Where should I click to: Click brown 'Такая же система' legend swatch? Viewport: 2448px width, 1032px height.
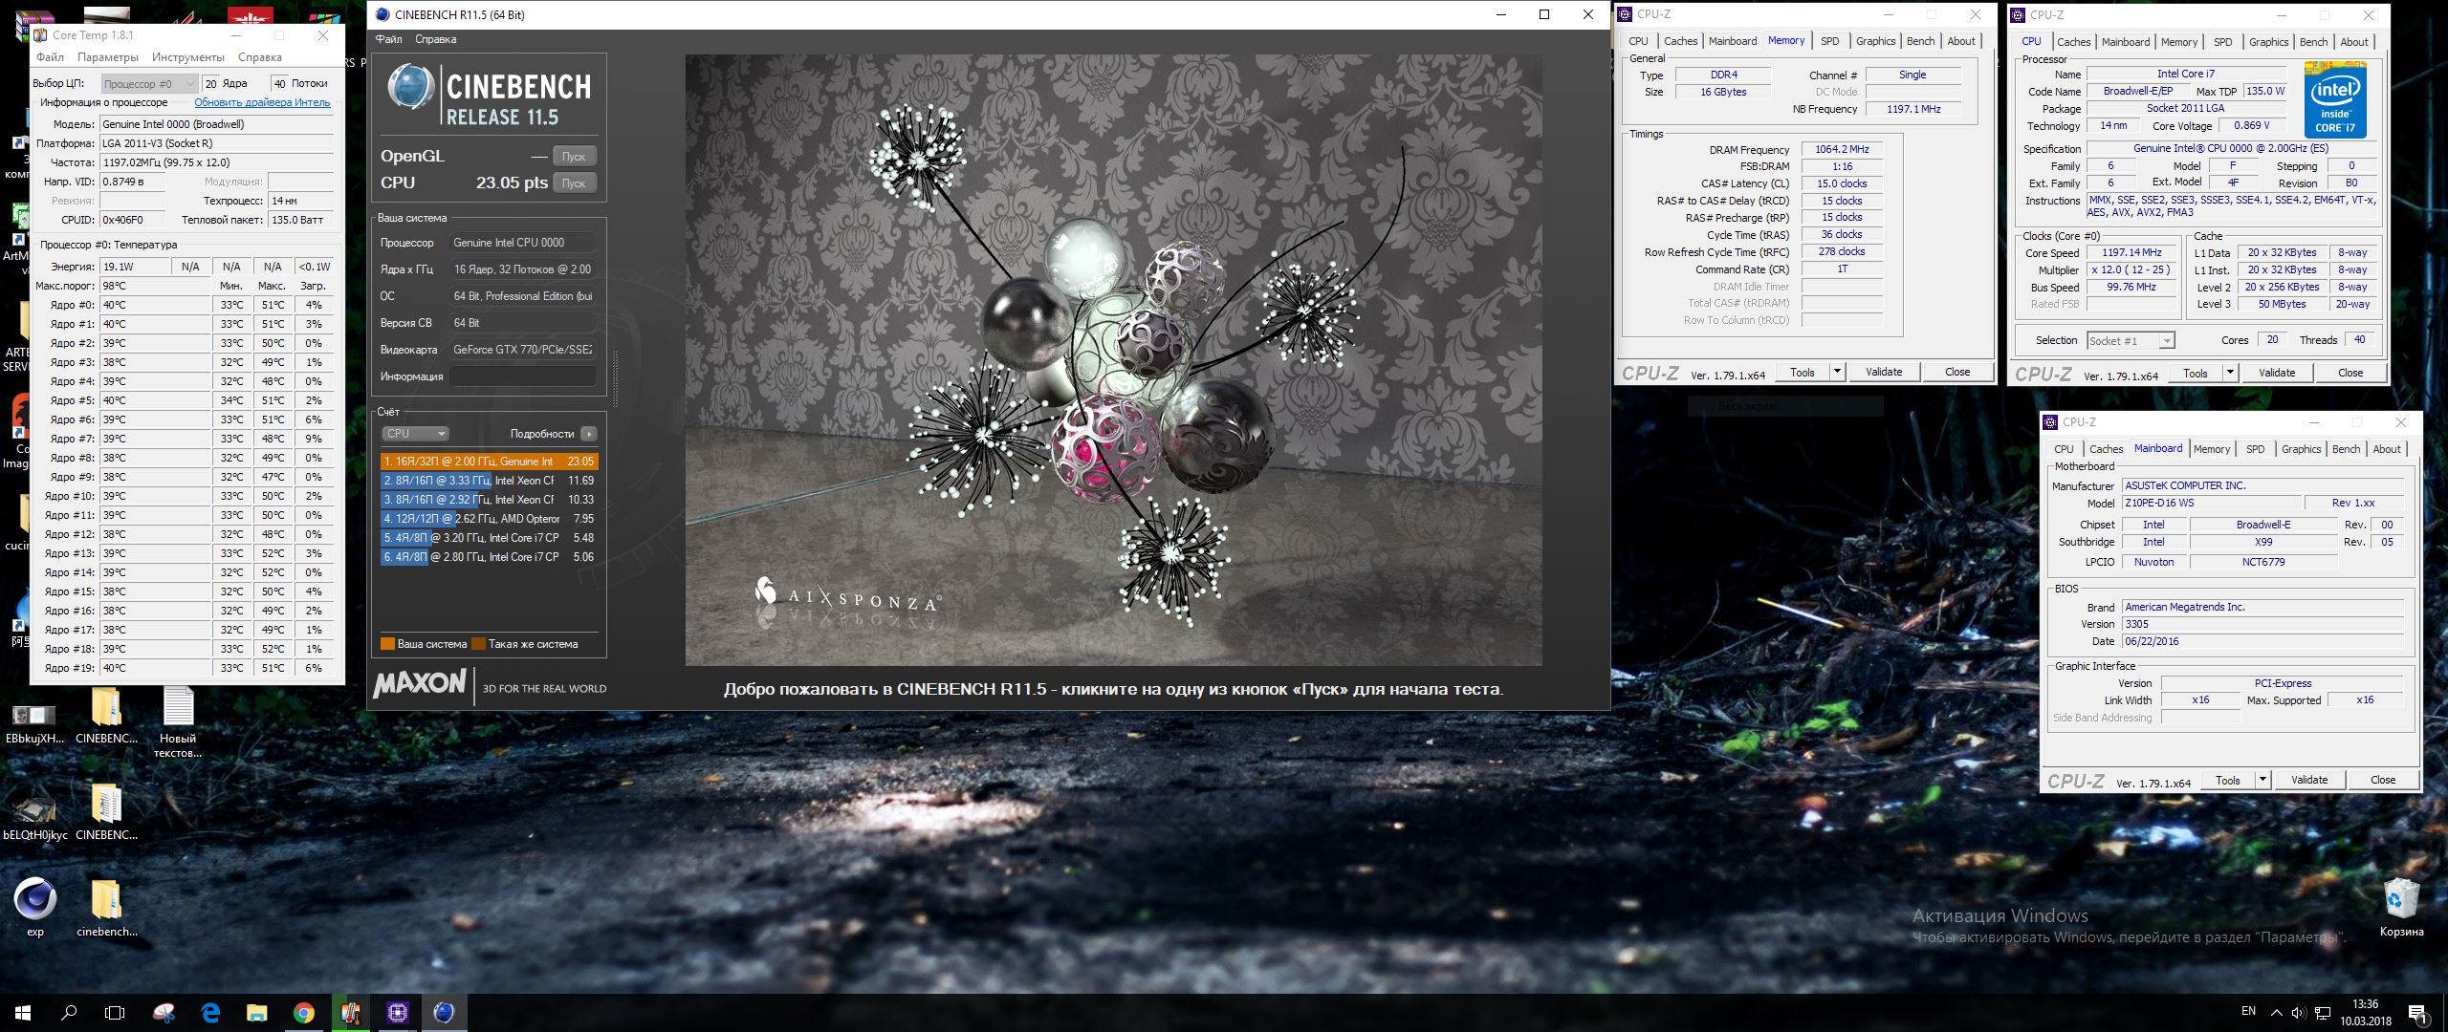pyautogui.click(x=478, y=644)
